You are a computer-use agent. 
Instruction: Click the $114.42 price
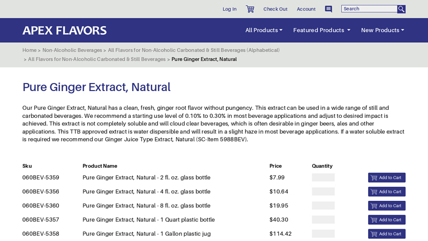(x=280, y=234)
